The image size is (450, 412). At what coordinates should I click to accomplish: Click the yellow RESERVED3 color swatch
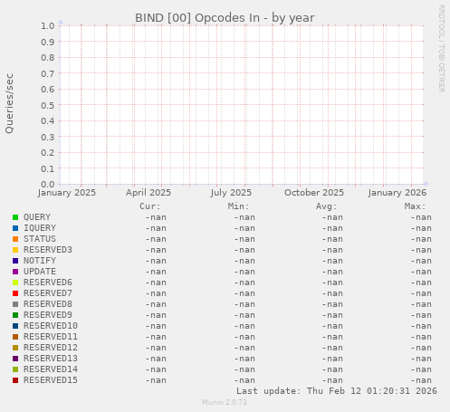[15, 250]
